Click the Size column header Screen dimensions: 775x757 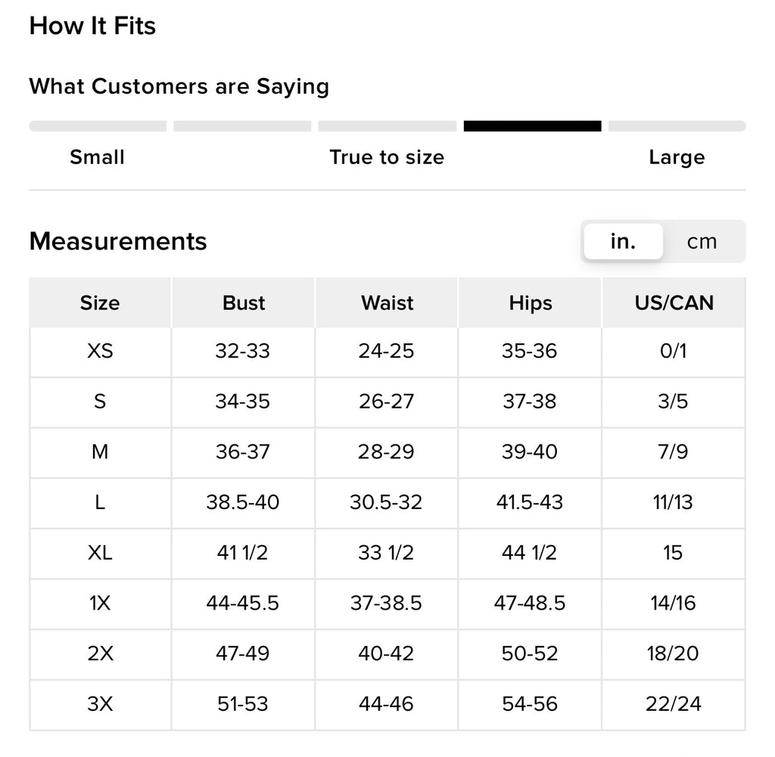(100, 303)
